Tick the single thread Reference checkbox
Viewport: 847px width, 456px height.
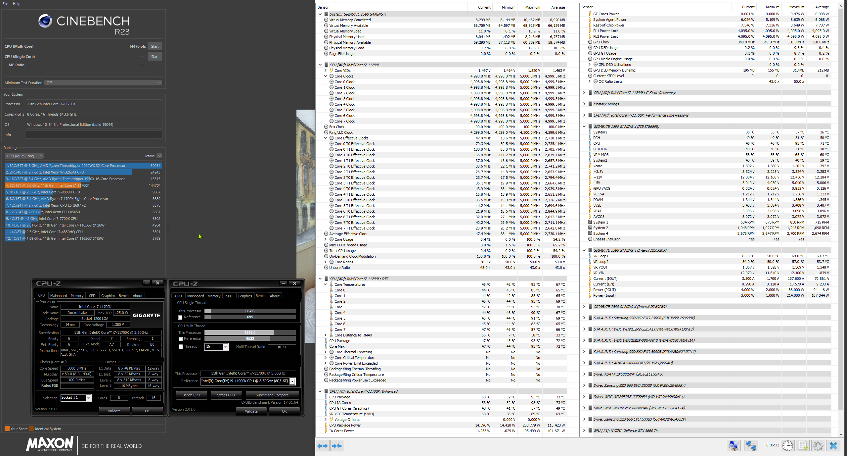[180, 317]
